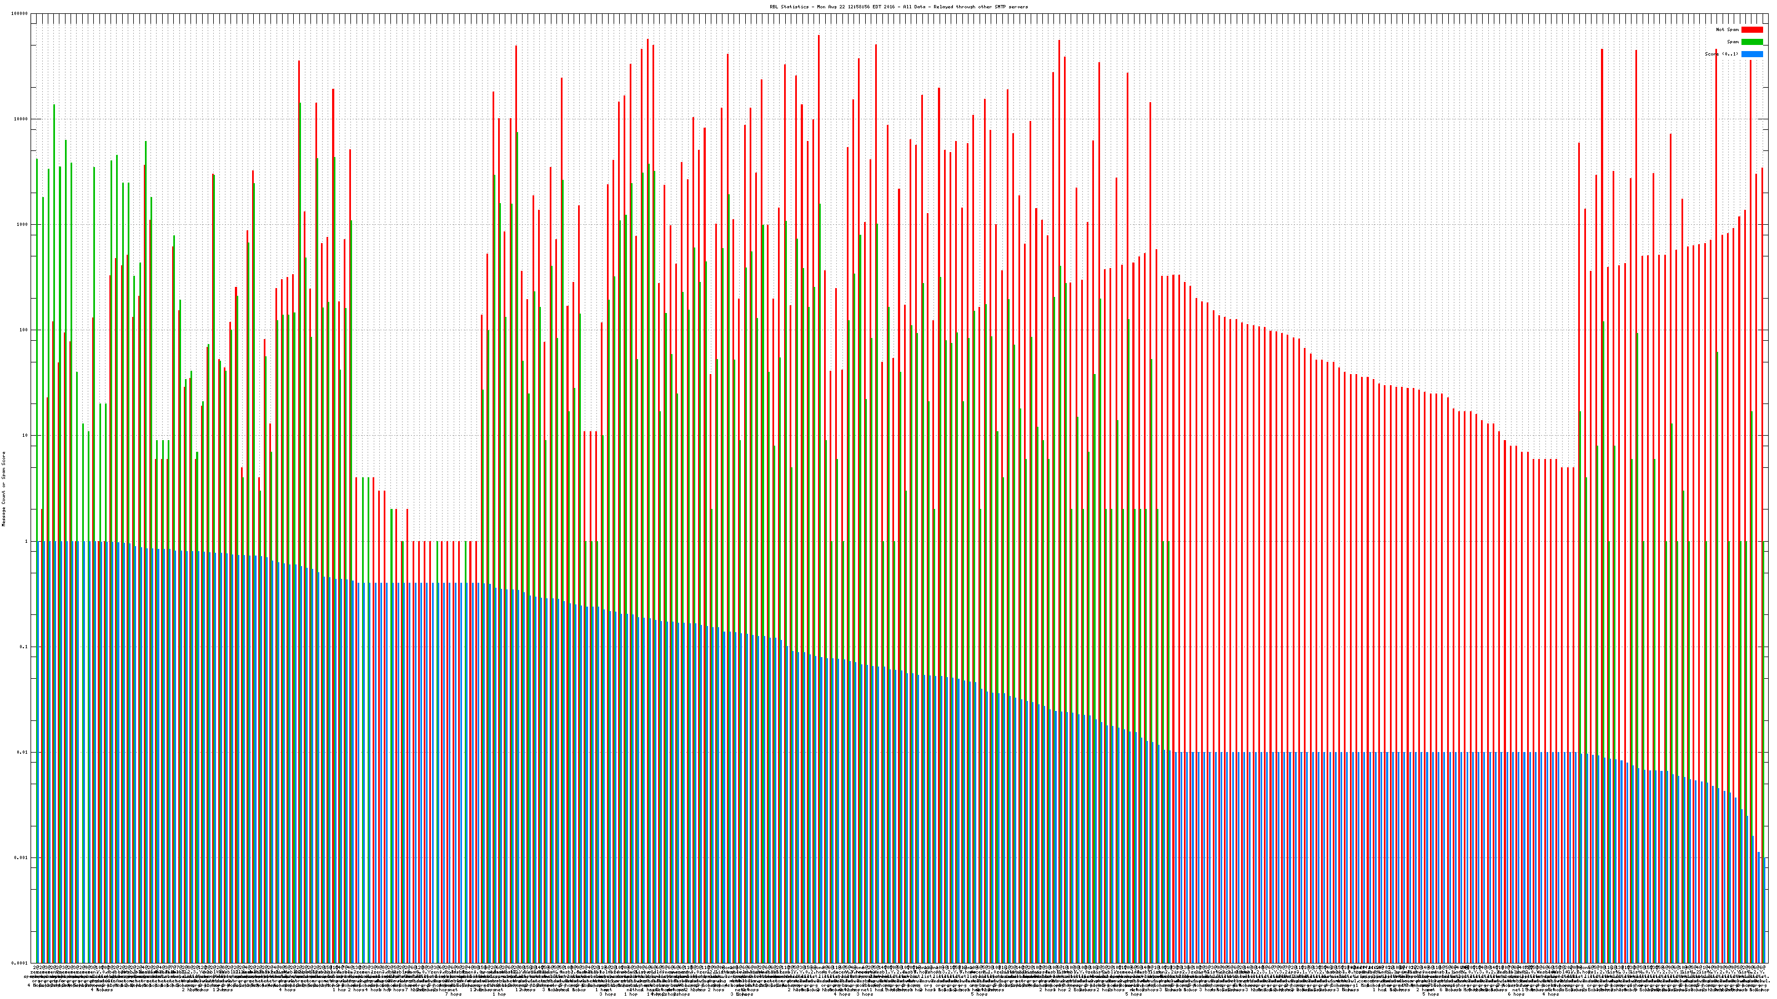The image size is (1777, 999).
Task: Click the 0.001 y-axis tick label
Action: [22, 857]
